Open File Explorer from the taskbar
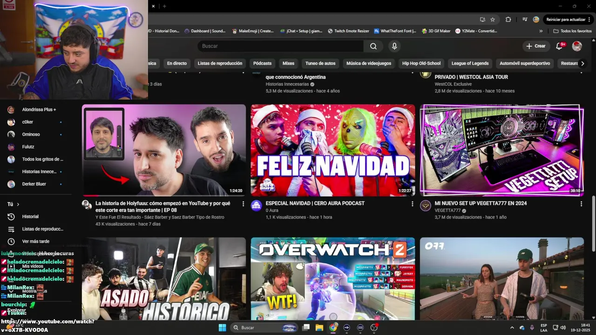Screen dimensions: 596x335 point(319,328)
